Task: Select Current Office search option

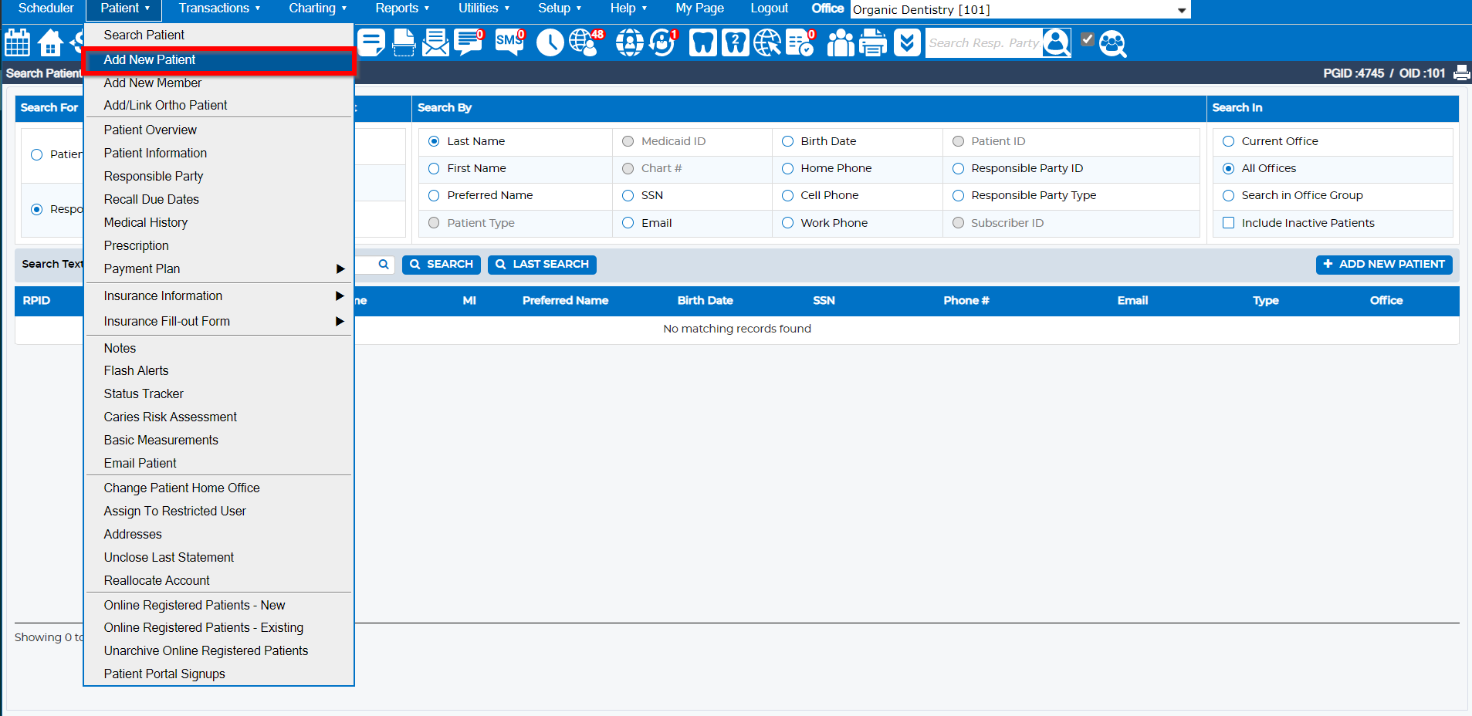Action: pyautogui.click(x=1229, y=141)
